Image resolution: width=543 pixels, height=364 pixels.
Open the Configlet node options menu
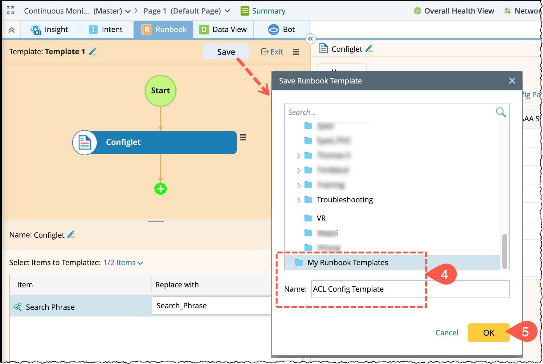[243, 137]
